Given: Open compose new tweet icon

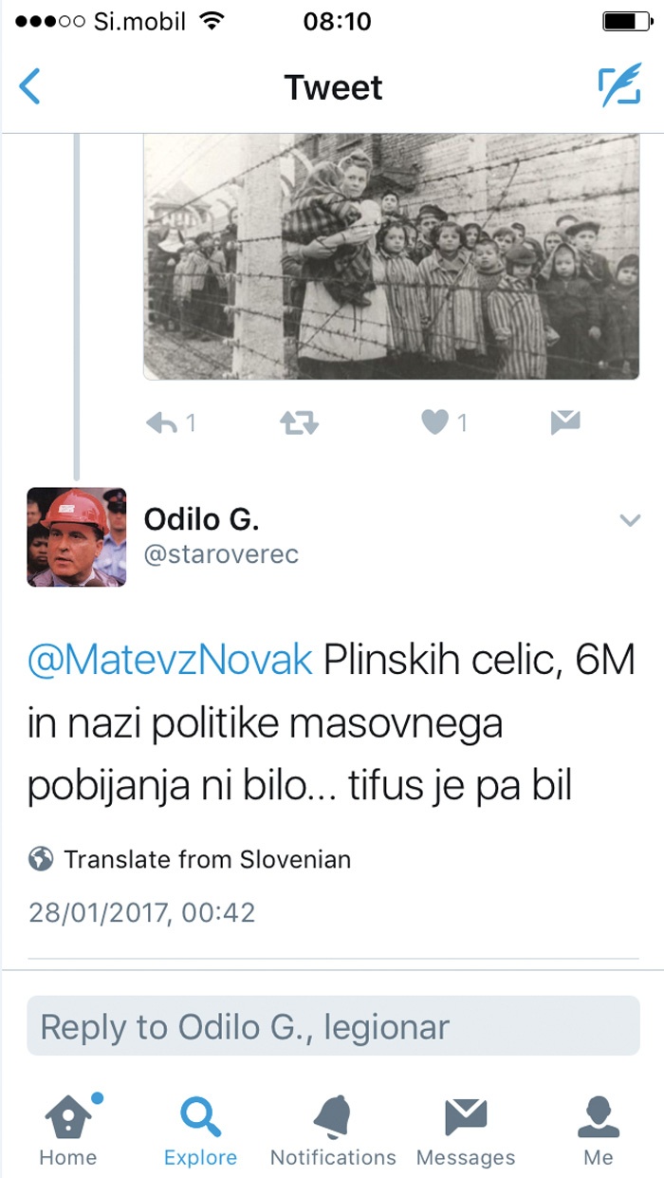Looking at the screenshot, I should (x=618, y=87).
